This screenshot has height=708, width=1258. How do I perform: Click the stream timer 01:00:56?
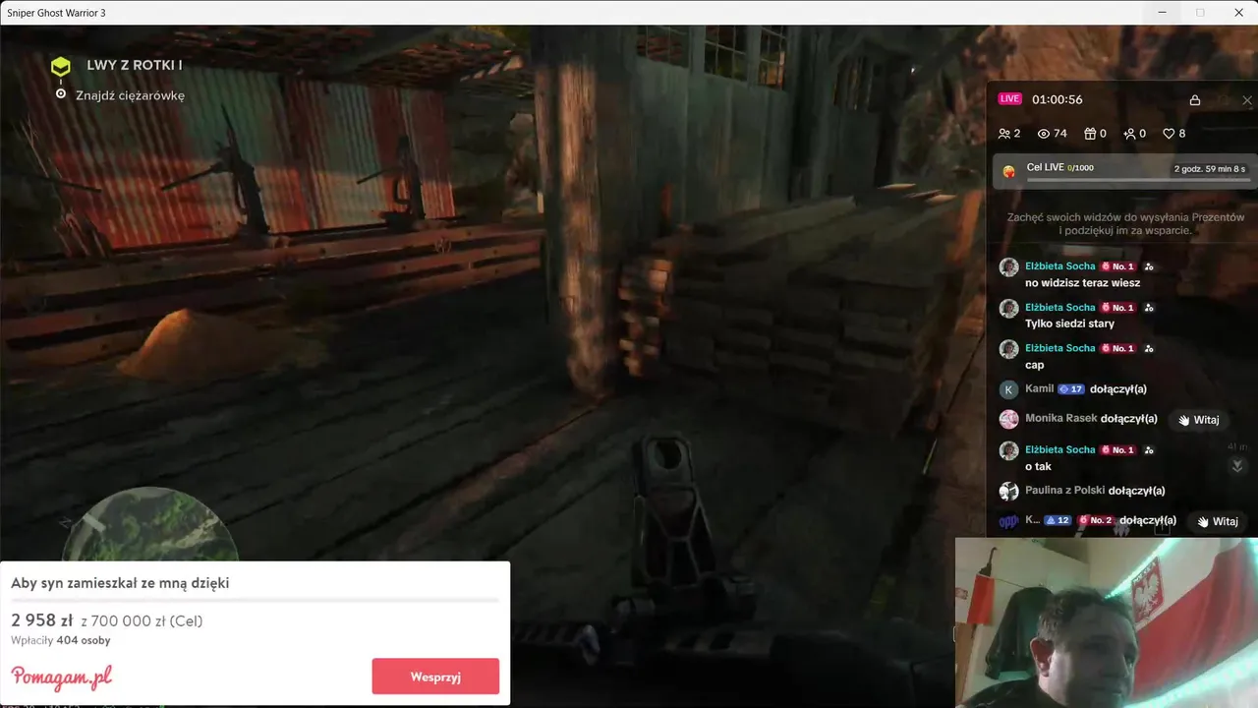(1058, 99)
